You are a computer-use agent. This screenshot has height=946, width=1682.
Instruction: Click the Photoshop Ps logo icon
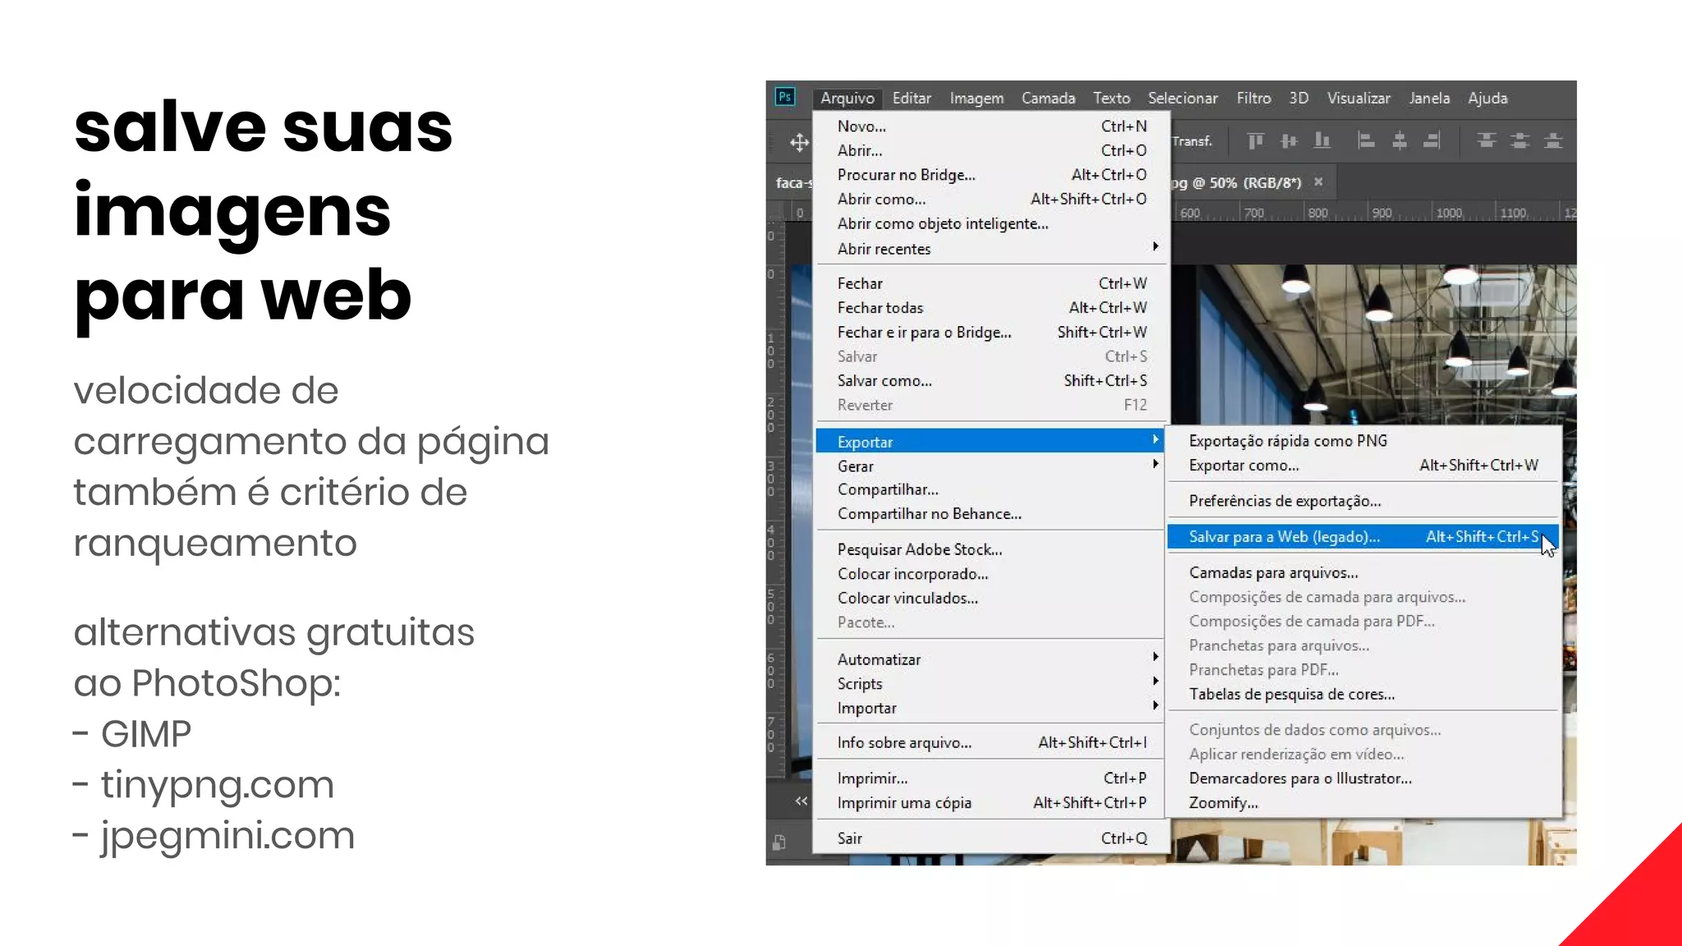pyautogui.click(x=785, y=97)
